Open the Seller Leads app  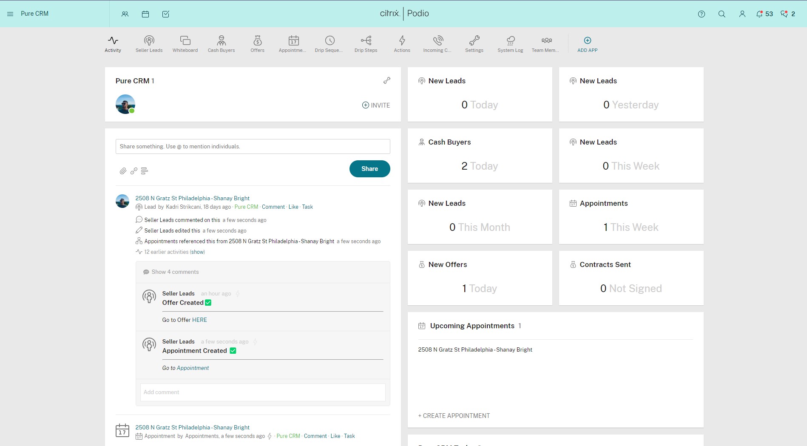click(x=149, y=44)
